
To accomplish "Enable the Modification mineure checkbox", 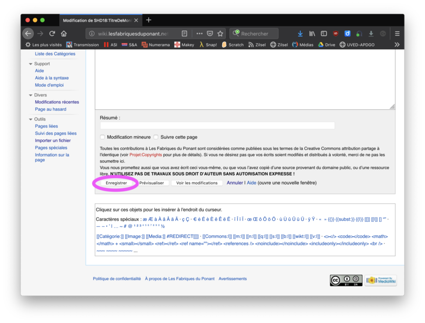I will [x=102, y=137].
